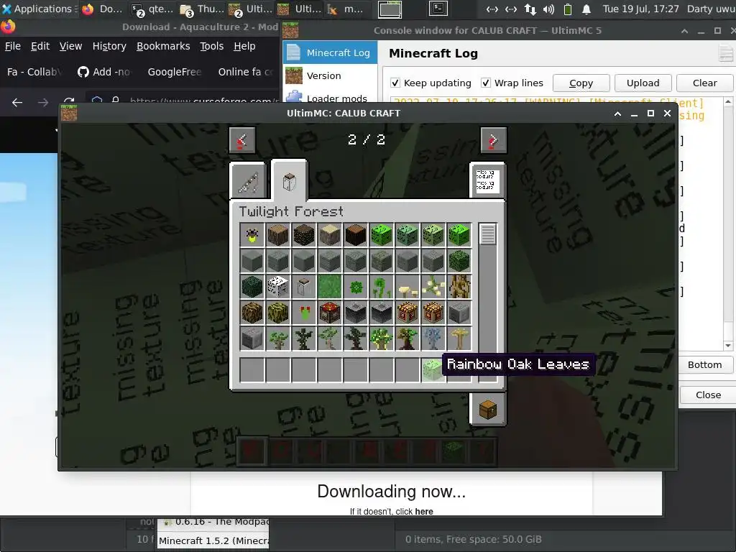Click the battery tray icon
The height and width of the screenshot is (552, 736).
coord(568,9)
